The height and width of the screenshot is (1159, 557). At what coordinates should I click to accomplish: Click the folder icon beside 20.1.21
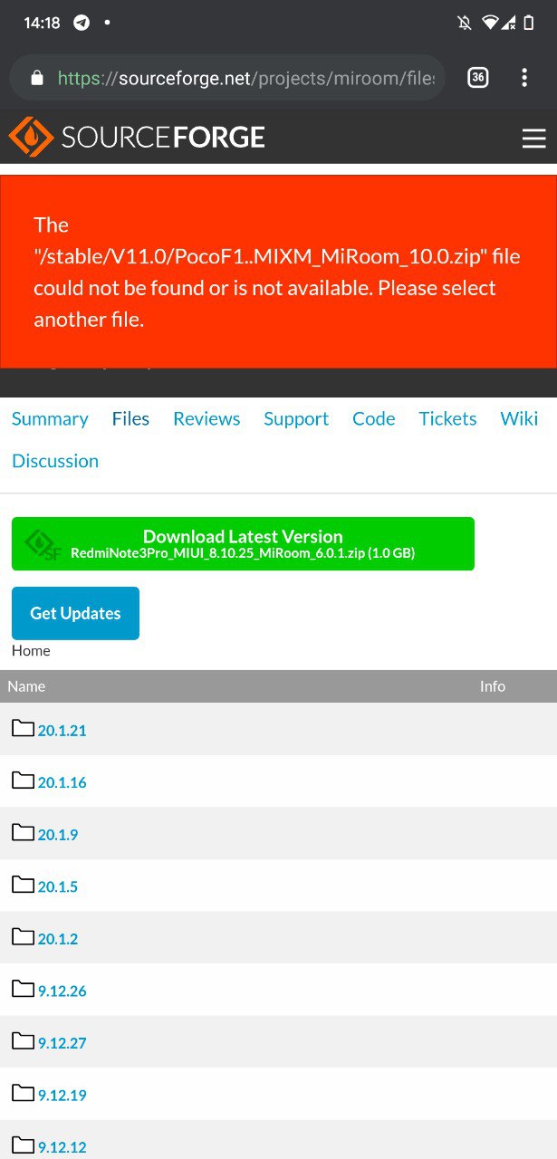pyautogui.click(x=23, y=728)
